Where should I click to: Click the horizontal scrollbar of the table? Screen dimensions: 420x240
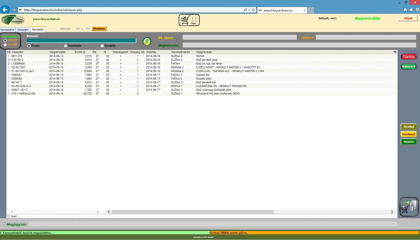(193, 212)
